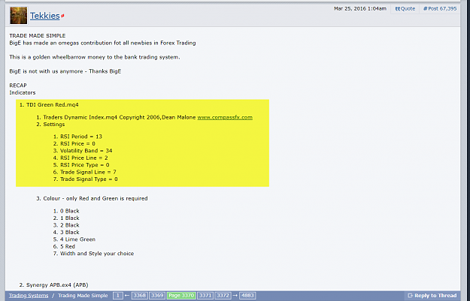Image resolution: width=470 pixels, height=301 pixels.
Task: Click the list item "5 Red"
Action: (x=68, y=246)
